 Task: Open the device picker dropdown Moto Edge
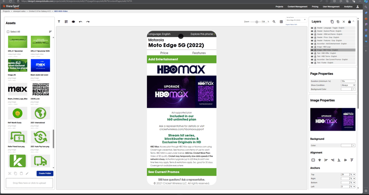(x=296, y=20)
